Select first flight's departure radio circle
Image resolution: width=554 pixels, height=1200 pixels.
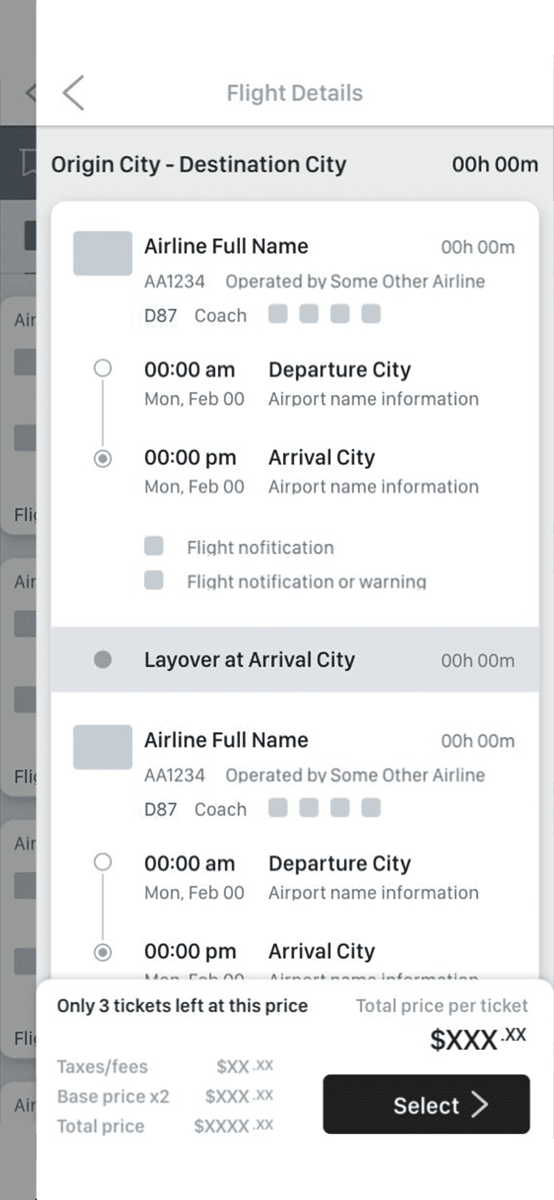(x=103, y=368)
